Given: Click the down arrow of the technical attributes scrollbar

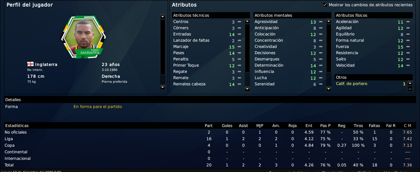Looking at the screenshot, I should [247, 89].
